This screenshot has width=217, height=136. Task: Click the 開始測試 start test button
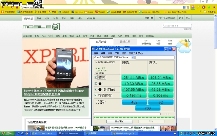[x=120, y=121]
